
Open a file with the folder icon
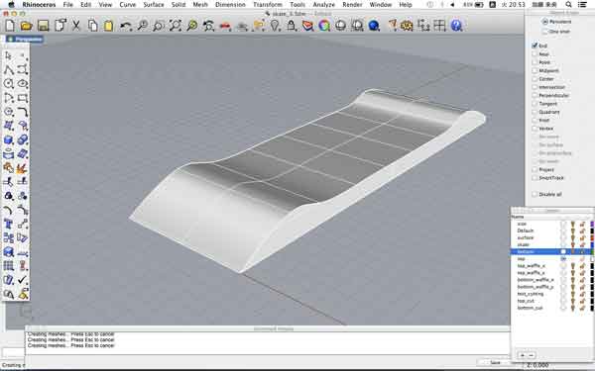26,26
